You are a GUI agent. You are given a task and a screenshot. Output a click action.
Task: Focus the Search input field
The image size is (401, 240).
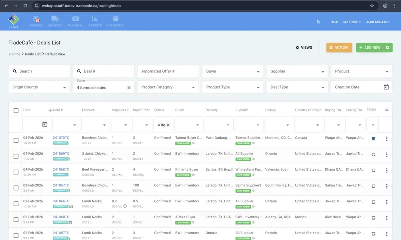pos(39,71)
